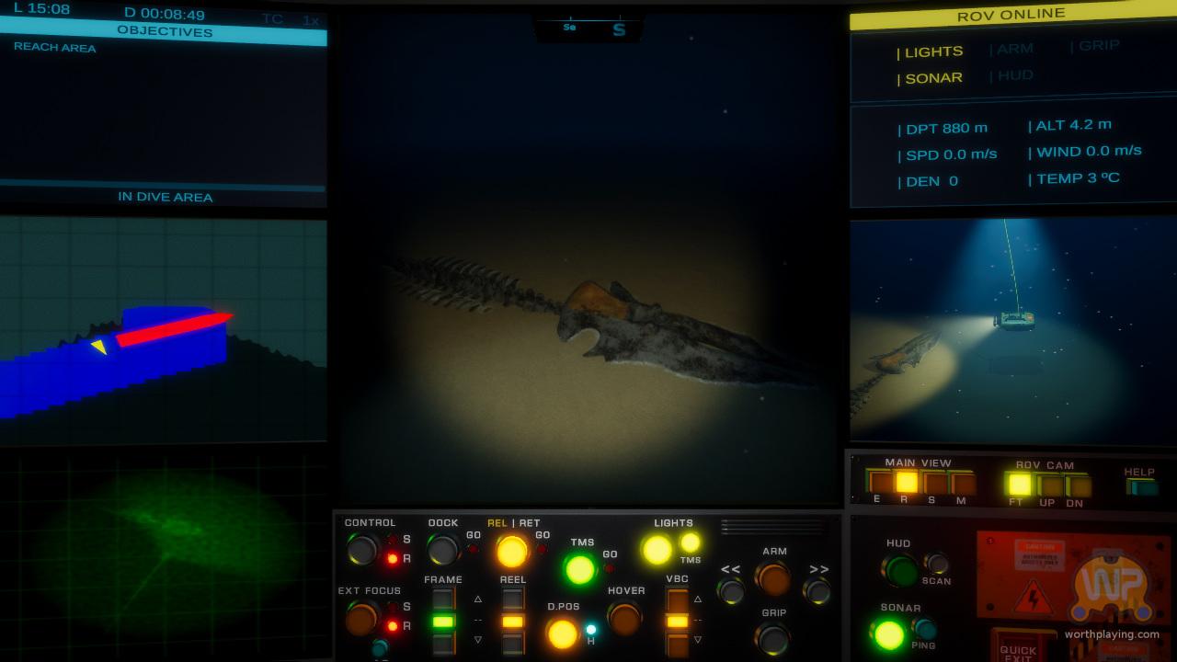Screen dimensions: 1177x662
Task: Toggle the HOVER button
Action: (625, 618)
